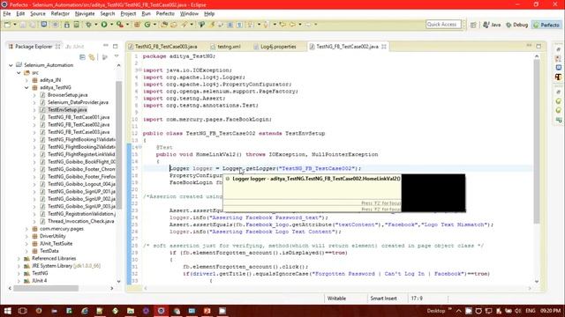The image size is (565, 317).
Task: Click the Save icon in toolbar
Action: (23, 25)
